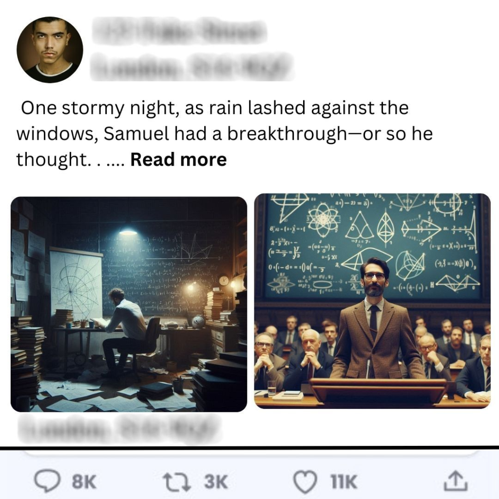Open the author's circular profile picture
This screenshot has width=499, height=499.
coord(50,50)
